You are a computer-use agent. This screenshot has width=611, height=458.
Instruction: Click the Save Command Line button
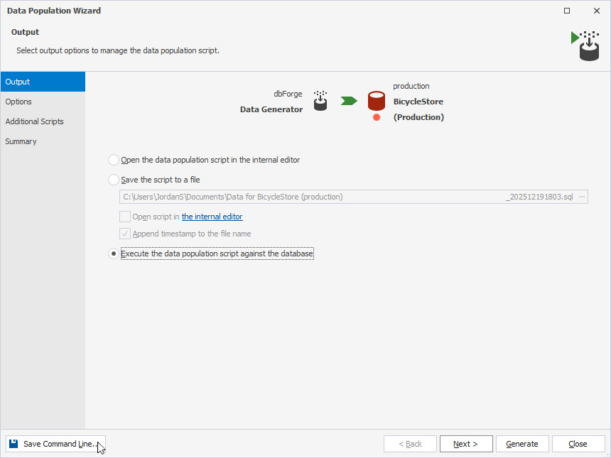(x=55, y=444)
